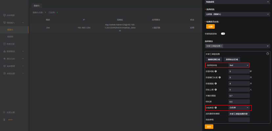Click the 人脸识别 algorithm cell
This screenshot has height=131, width=272.
click(x=156, y=28)
